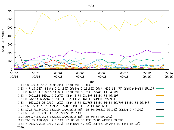
Task: Click the yellow line sample beside TOTAL
Action: tap(160, 127)
